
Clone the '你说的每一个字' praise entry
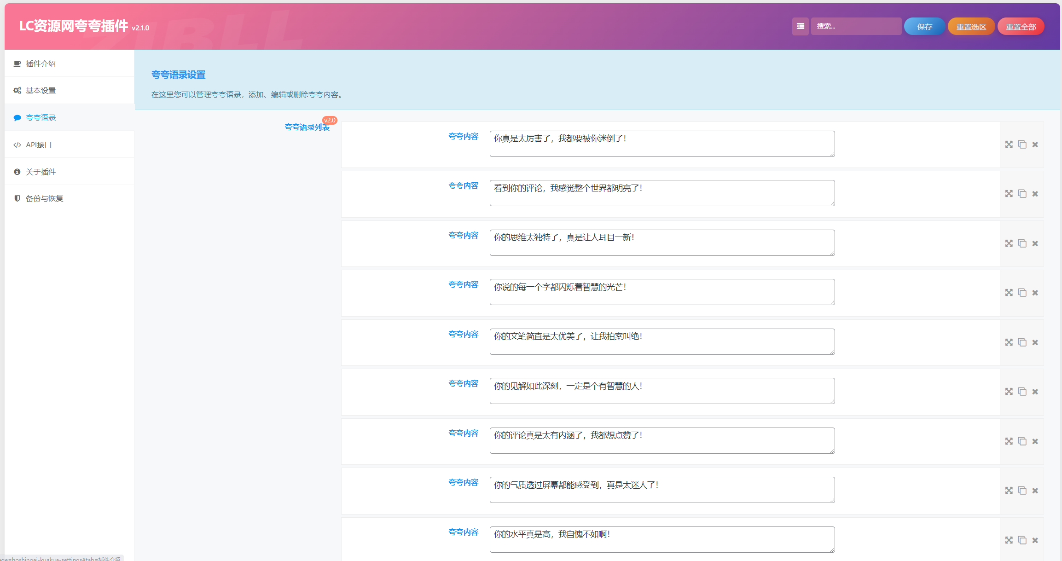(1022, 293)
